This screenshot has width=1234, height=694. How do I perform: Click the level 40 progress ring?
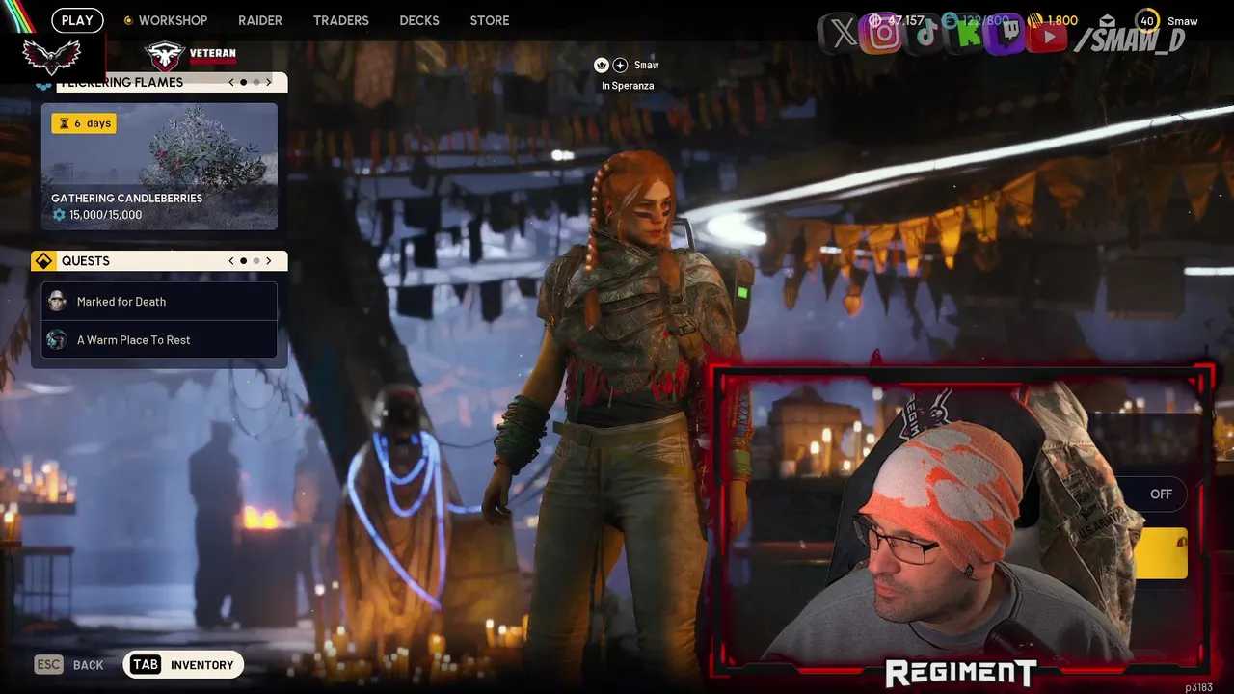(1146, 20)
